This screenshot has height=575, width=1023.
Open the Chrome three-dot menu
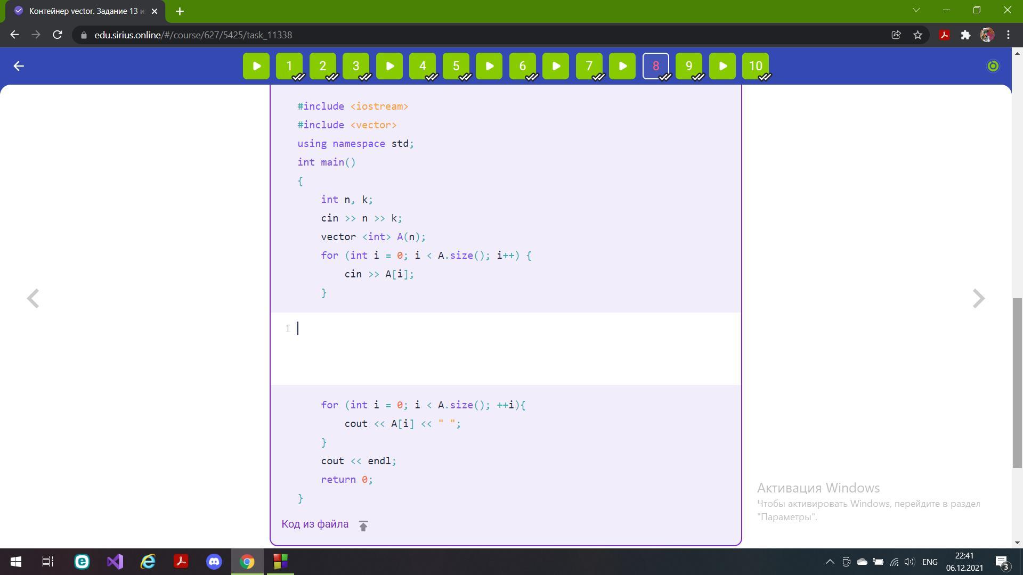click(1008, 35)
